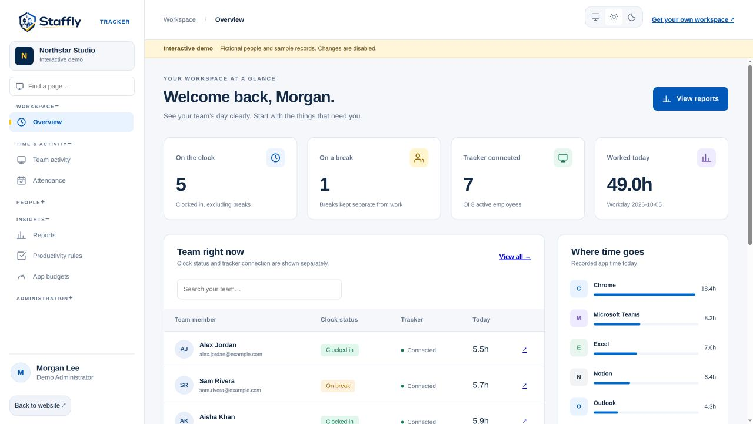
Task: Open Reports in the sidebar
Action: coord(72,235)
